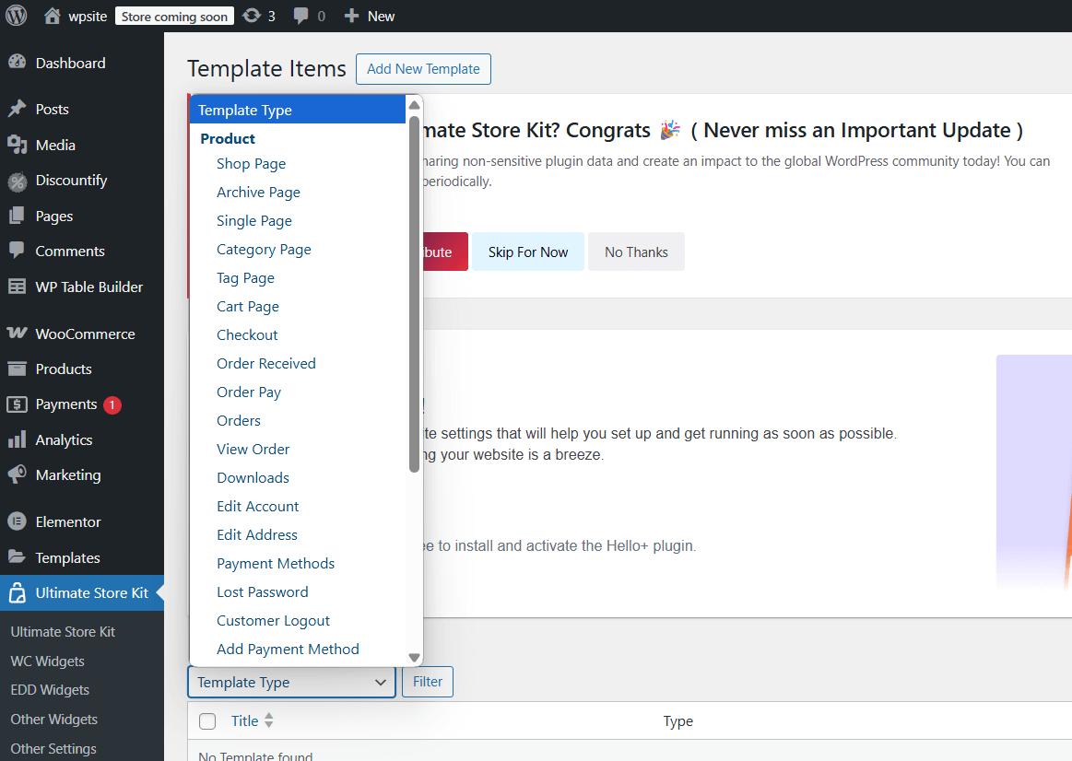This screenshot has height=761, width=1072.
Task: Click the Add New Template button
Action: (423, 69)
